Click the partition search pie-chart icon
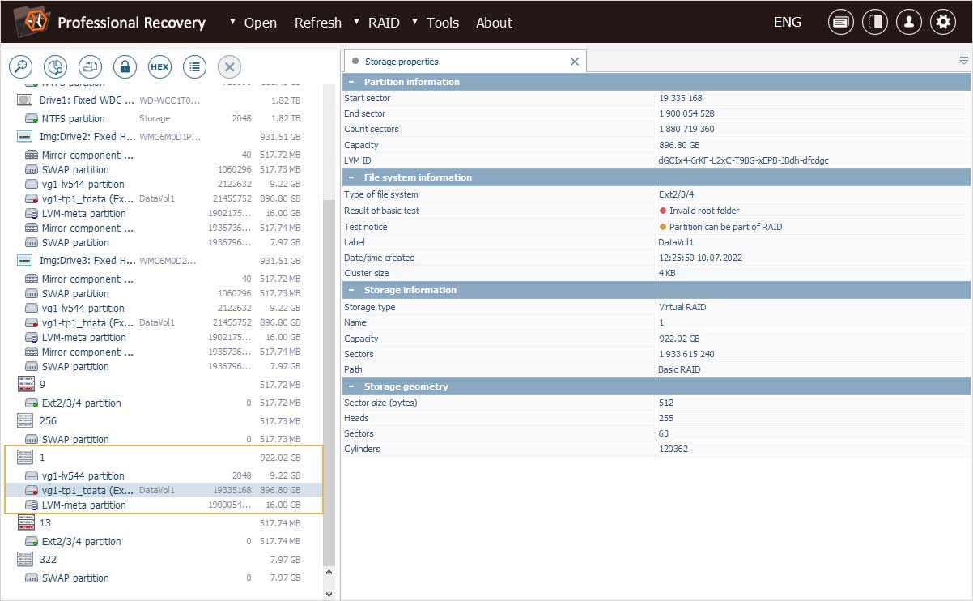Screen dimensions: 973x601 [x=55, y=66]
